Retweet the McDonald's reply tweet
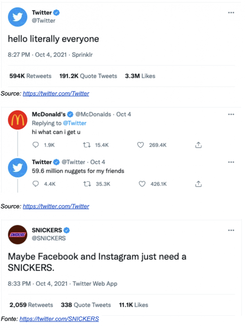The image size is (245, 330). click(x=86, y=145)
